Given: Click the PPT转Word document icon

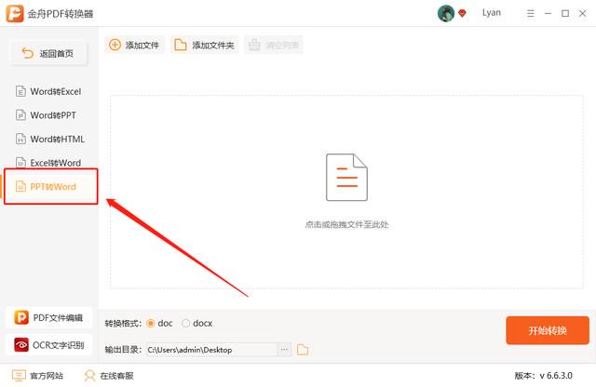Looking at the screenshot, I should [20, 186].
